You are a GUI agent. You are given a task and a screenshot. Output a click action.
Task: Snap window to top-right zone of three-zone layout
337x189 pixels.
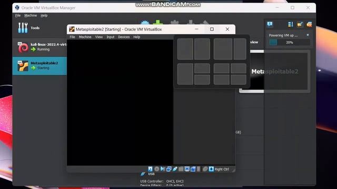click(202, 68)
